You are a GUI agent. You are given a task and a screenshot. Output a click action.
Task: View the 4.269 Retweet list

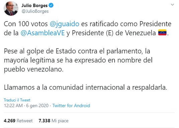tap(18, 121)
